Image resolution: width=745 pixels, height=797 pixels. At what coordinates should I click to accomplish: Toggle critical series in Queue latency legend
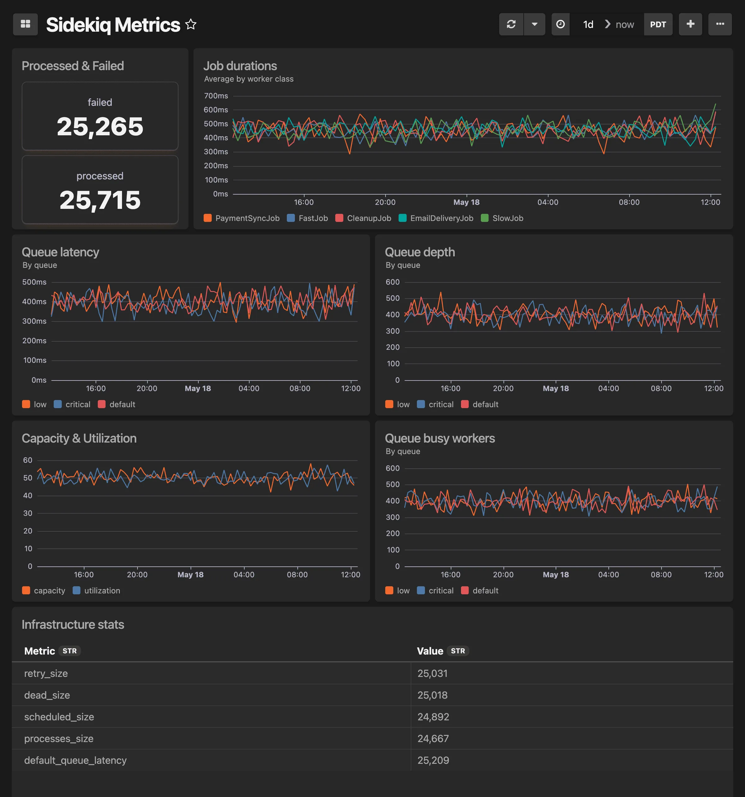point(72,404)
